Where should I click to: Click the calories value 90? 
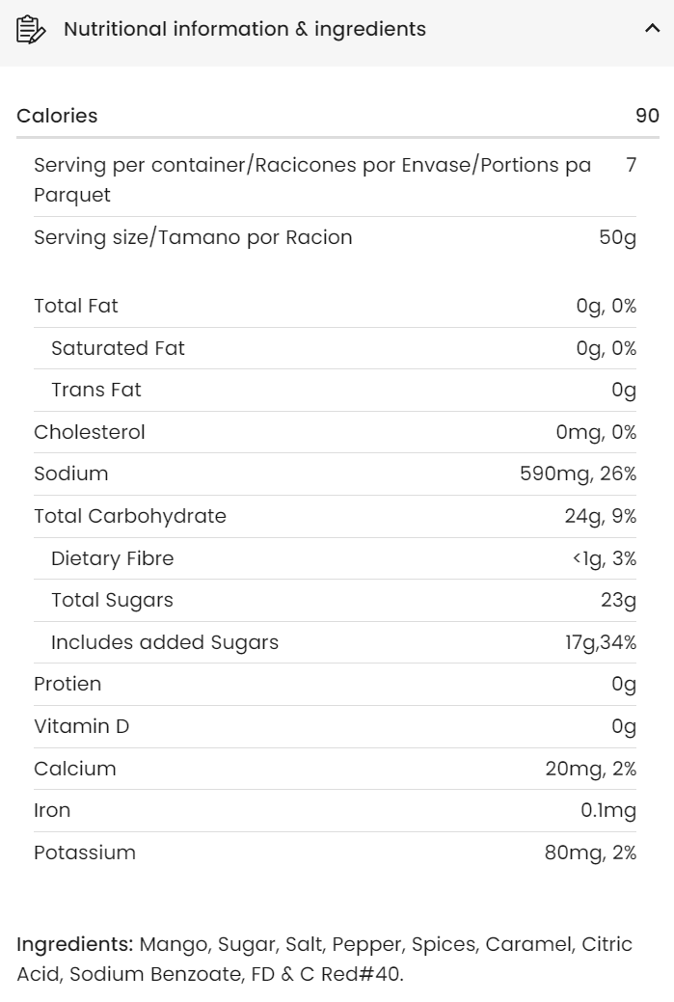coord(647,116)
